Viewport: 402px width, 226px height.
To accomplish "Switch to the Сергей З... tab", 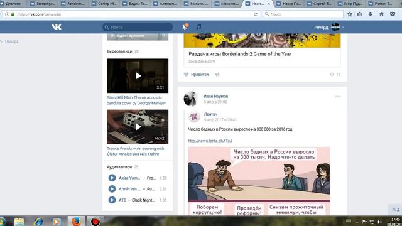I will point(320,4).
